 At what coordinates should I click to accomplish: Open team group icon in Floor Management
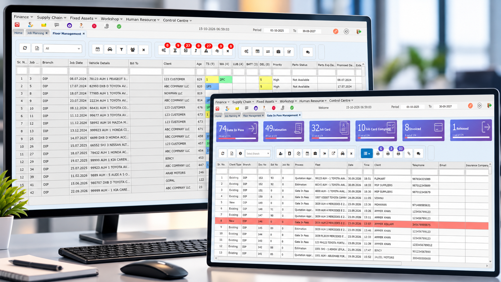click(x=133, y=50)
